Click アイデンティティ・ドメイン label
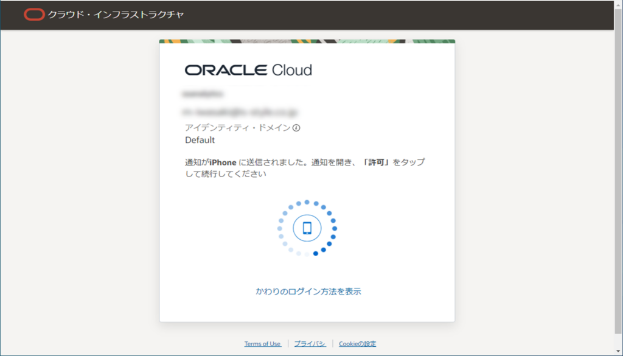 pos(238,128)
